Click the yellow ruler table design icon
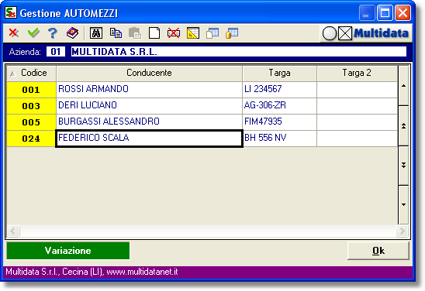 tap(193, 33)
